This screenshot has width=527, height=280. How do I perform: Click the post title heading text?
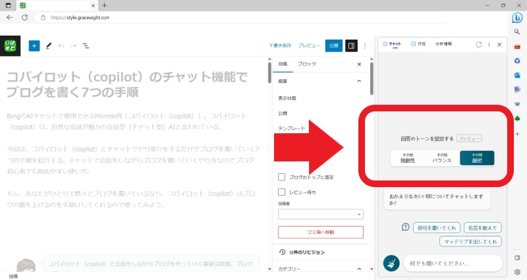[126, 84]
